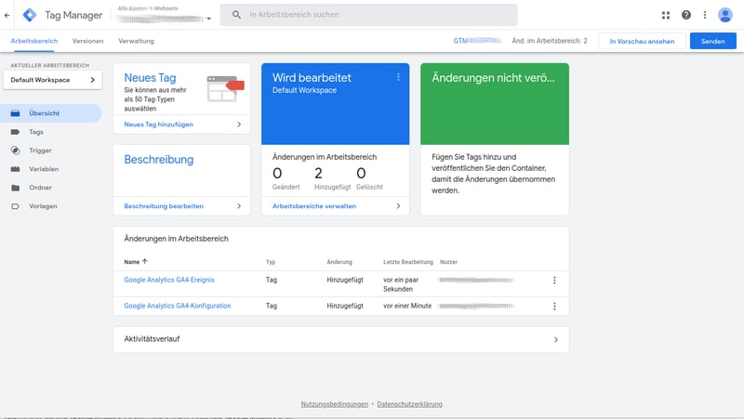Open row menu for Google Analytics GA4-Ereignis
744x419 pixels.
pyautogui.click(x=554, y=281)
